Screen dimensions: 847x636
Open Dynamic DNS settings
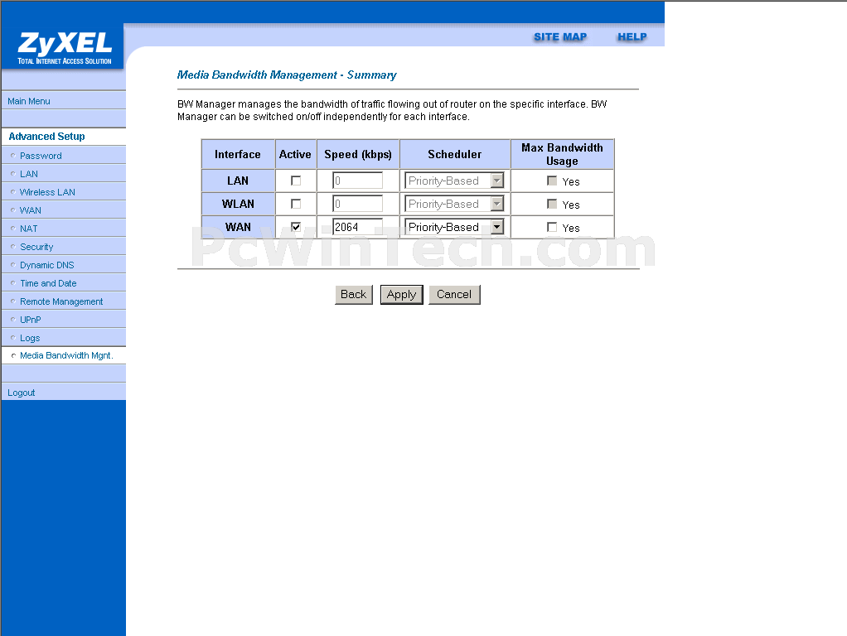(x=47, y=265)
